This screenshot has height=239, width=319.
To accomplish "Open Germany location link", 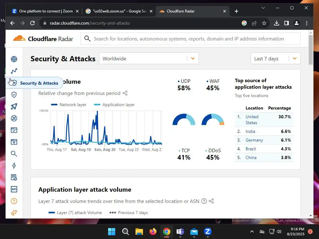I will tap(254, 140).
